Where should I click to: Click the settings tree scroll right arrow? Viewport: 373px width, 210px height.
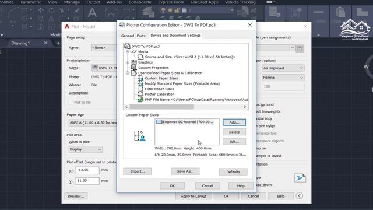click(245, 107)
